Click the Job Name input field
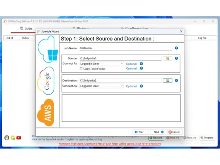This screenshot has width=220, height=165. tap(126, 48)
